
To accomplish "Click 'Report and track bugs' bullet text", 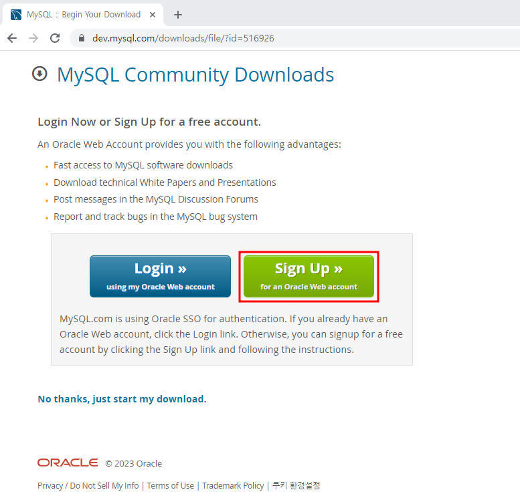I will tap(155, 217).
